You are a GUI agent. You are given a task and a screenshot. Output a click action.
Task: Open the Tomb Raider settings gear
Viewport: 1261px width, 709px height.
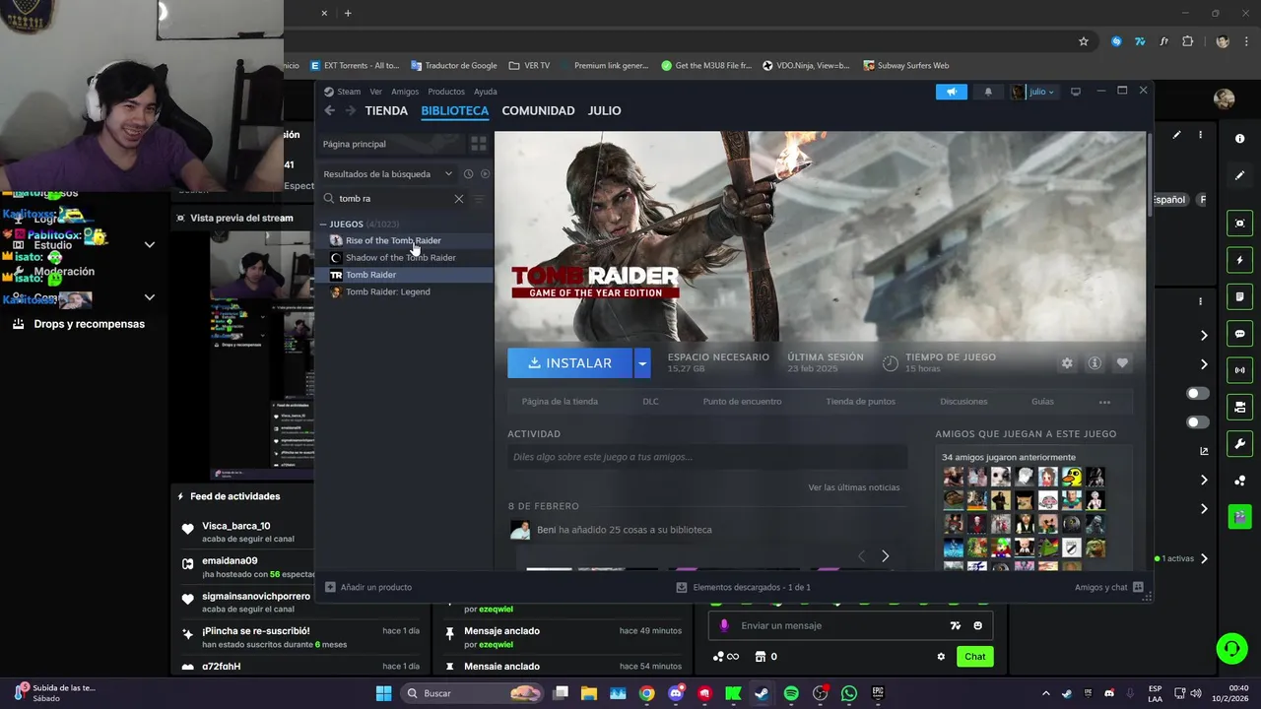point(1067,363)
